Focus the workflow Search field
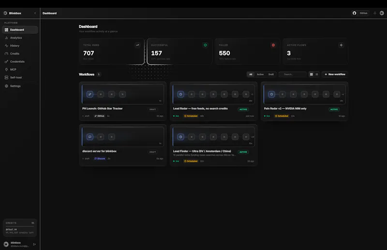The image size is (387, 250). [293, 74]
